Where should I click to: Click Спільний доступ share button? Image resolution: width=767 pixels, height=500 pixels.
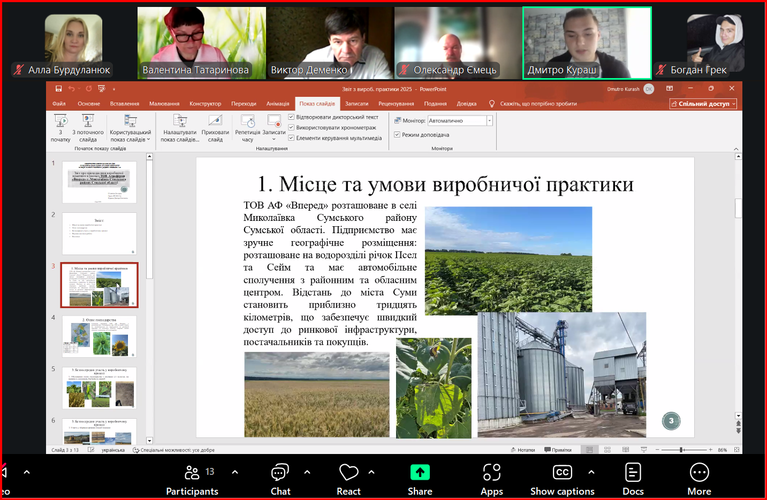point(703,104)
